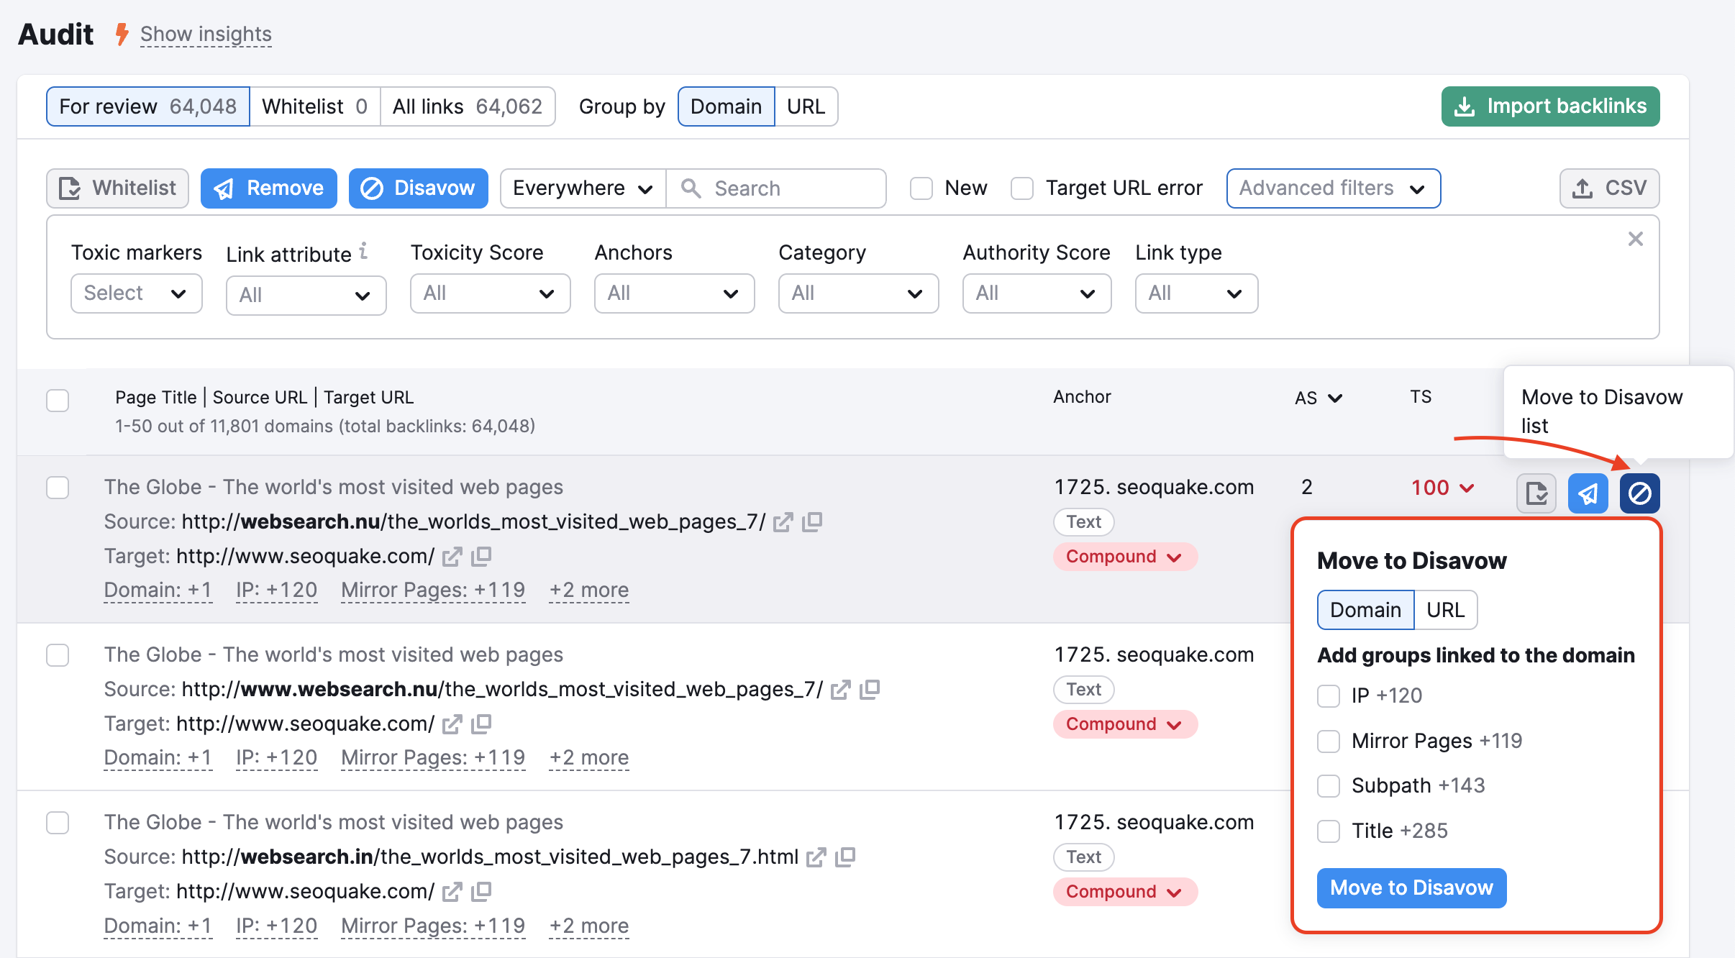Enable the New links checkbox
1735x958 pixels.
[921, 188]
